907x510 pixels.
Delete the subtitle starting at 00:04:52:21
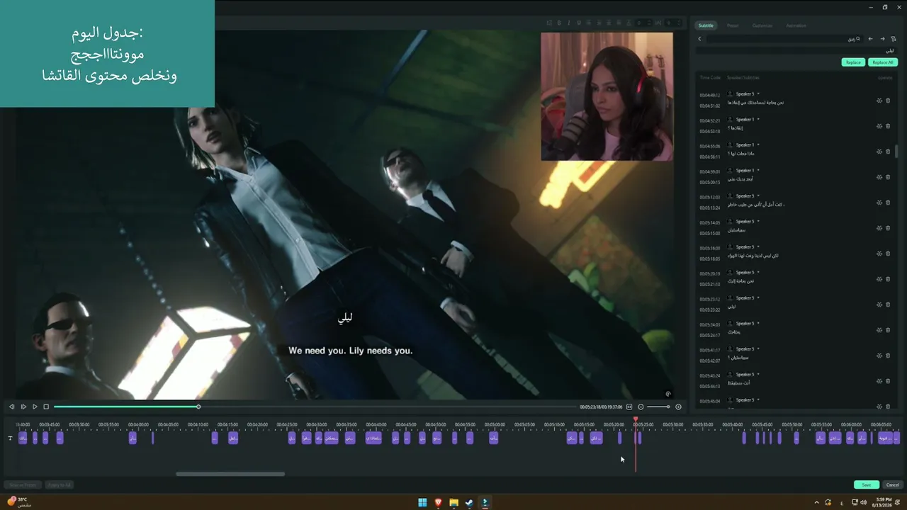[888, 126]
